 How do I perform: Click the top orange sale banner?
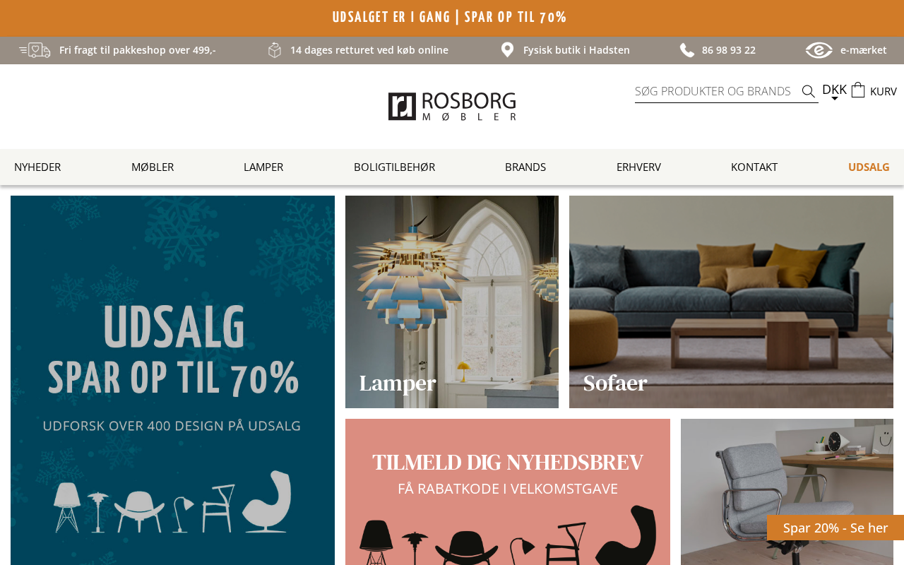[452, 18]
